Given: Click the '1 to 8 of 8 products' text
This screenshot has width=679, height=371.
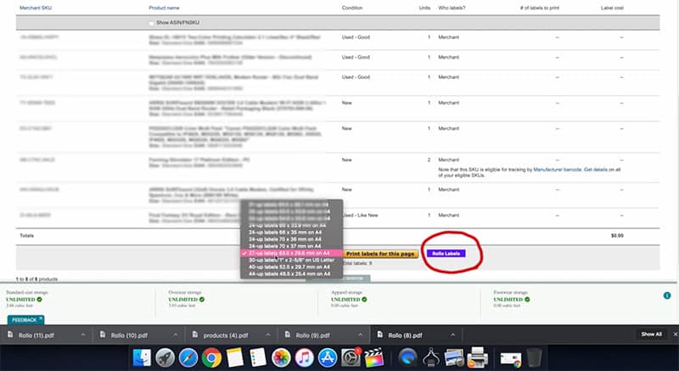Looking at the screenshot, I should point(36,279).
